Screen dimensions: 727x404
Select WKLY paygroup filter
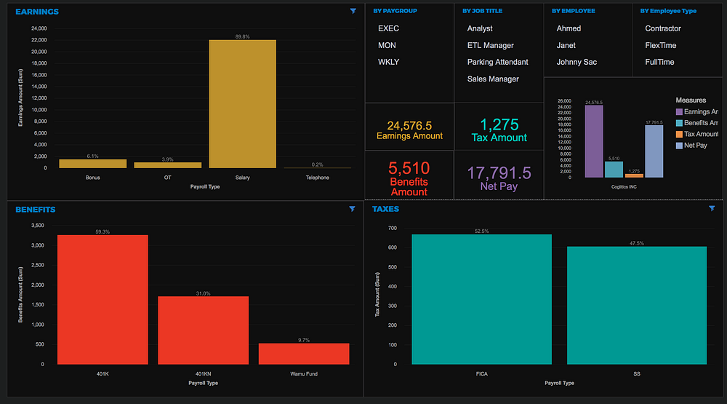point(388,62)
